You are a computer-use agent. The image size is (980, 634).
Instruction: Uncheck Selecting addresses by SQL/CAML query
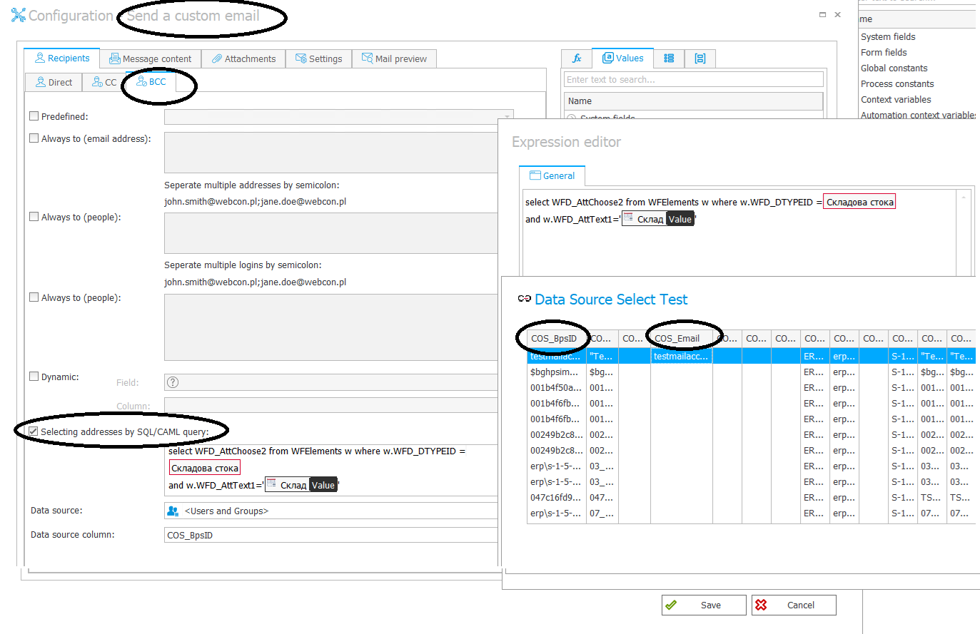(x=34, y=431)
